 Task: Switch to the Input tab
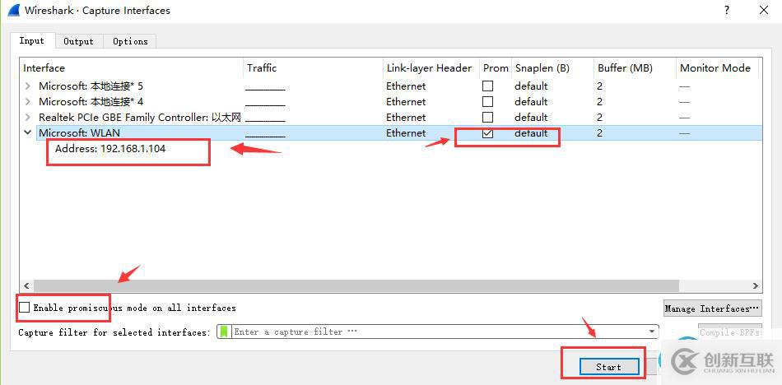click(x=31, y=41)
